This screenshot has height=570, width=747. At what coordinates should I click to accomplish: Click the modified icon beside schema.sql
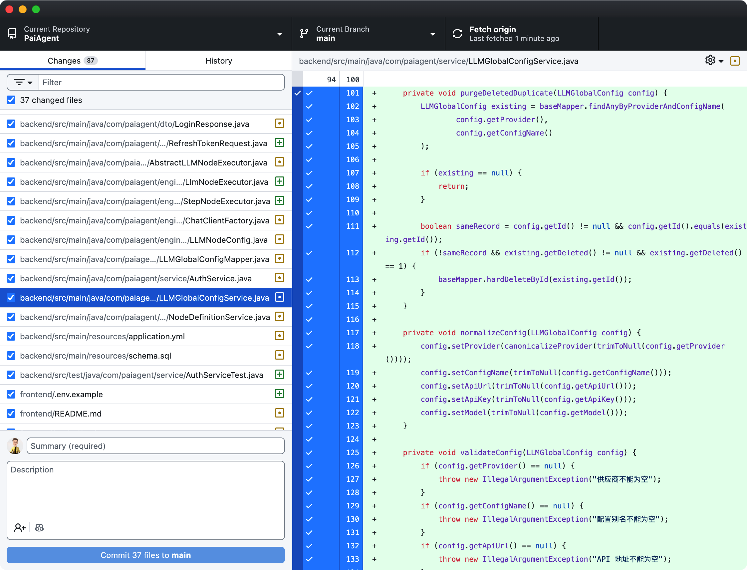tap(279, 355)
